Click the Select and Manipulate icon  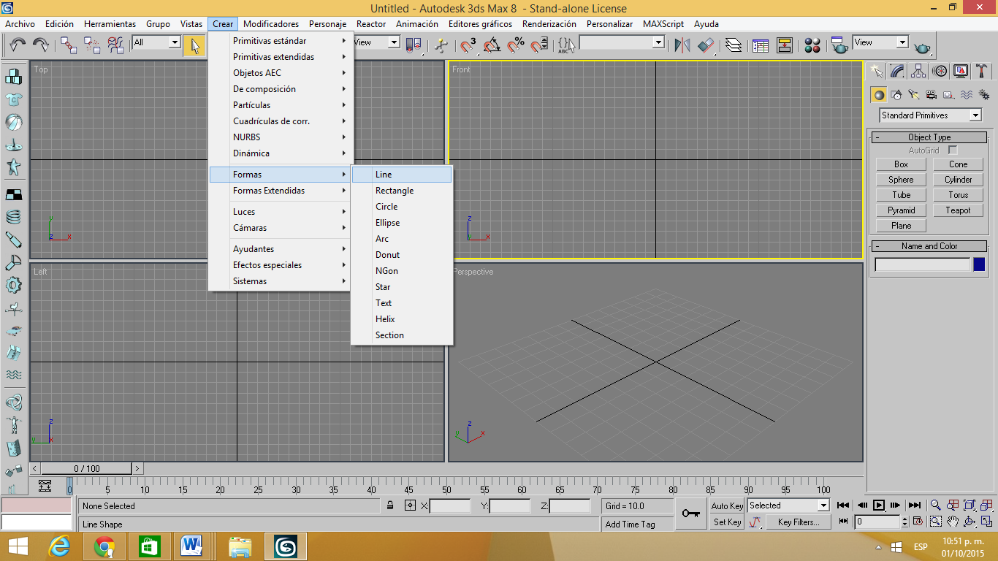[x=441, y=45]
